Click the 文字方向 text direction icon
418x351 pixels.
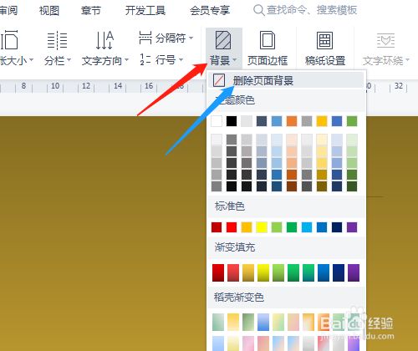pyautogui.click(x=104, y=40)
